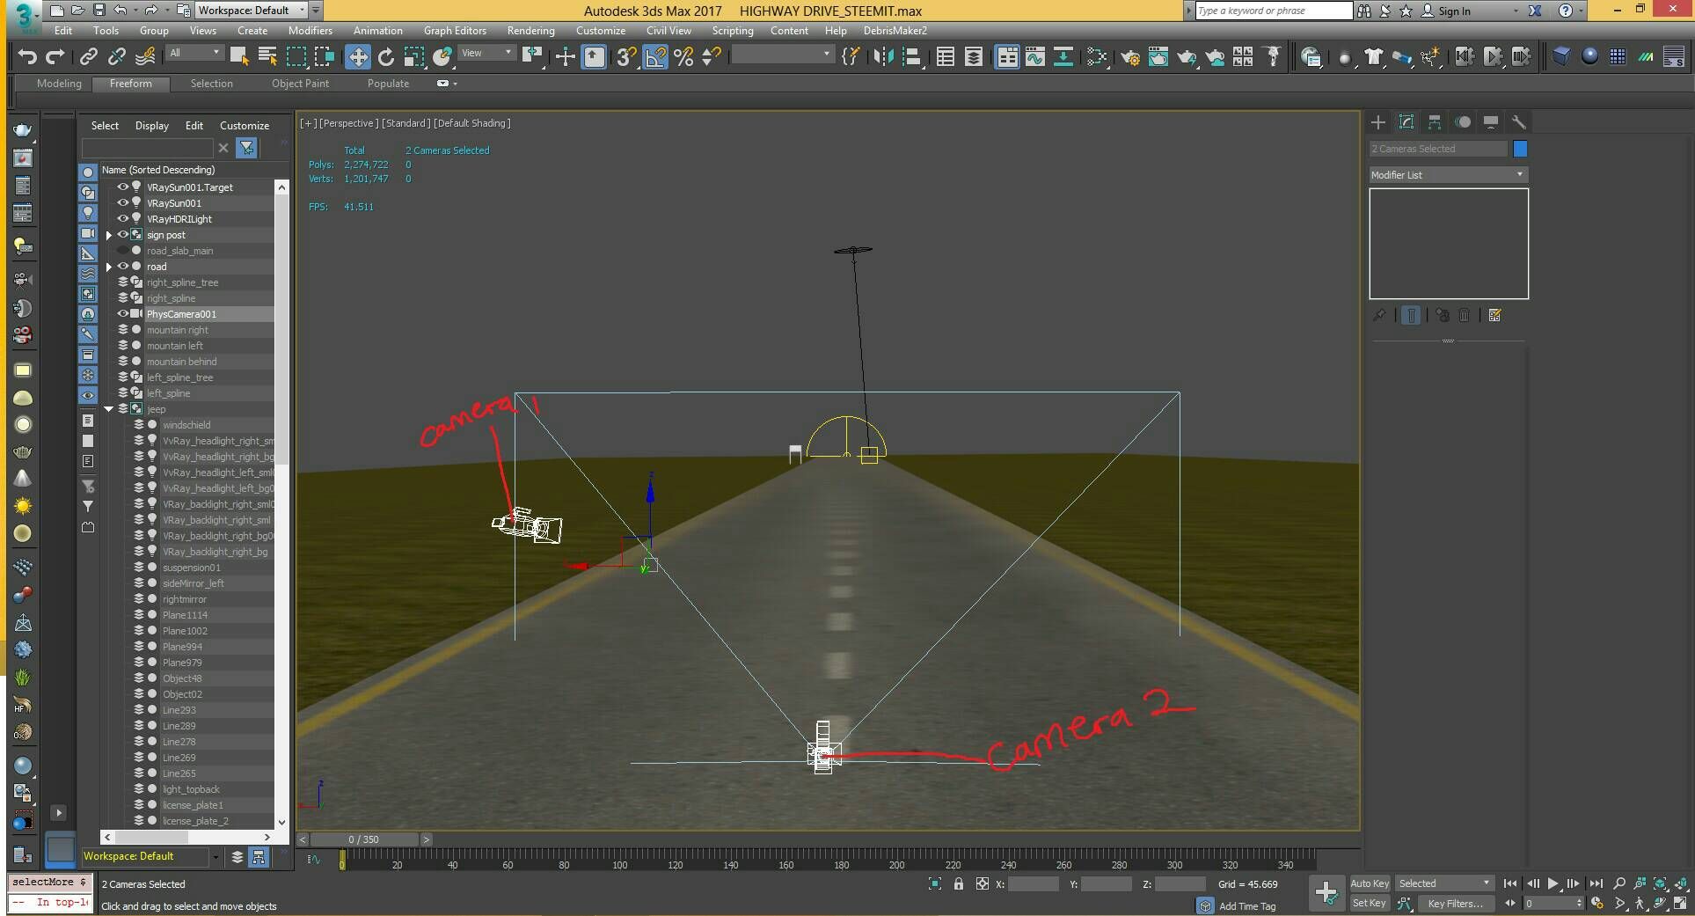Go to the start of animation
The height and width of the screenshot is (916, 1695).
[1510, 883]
